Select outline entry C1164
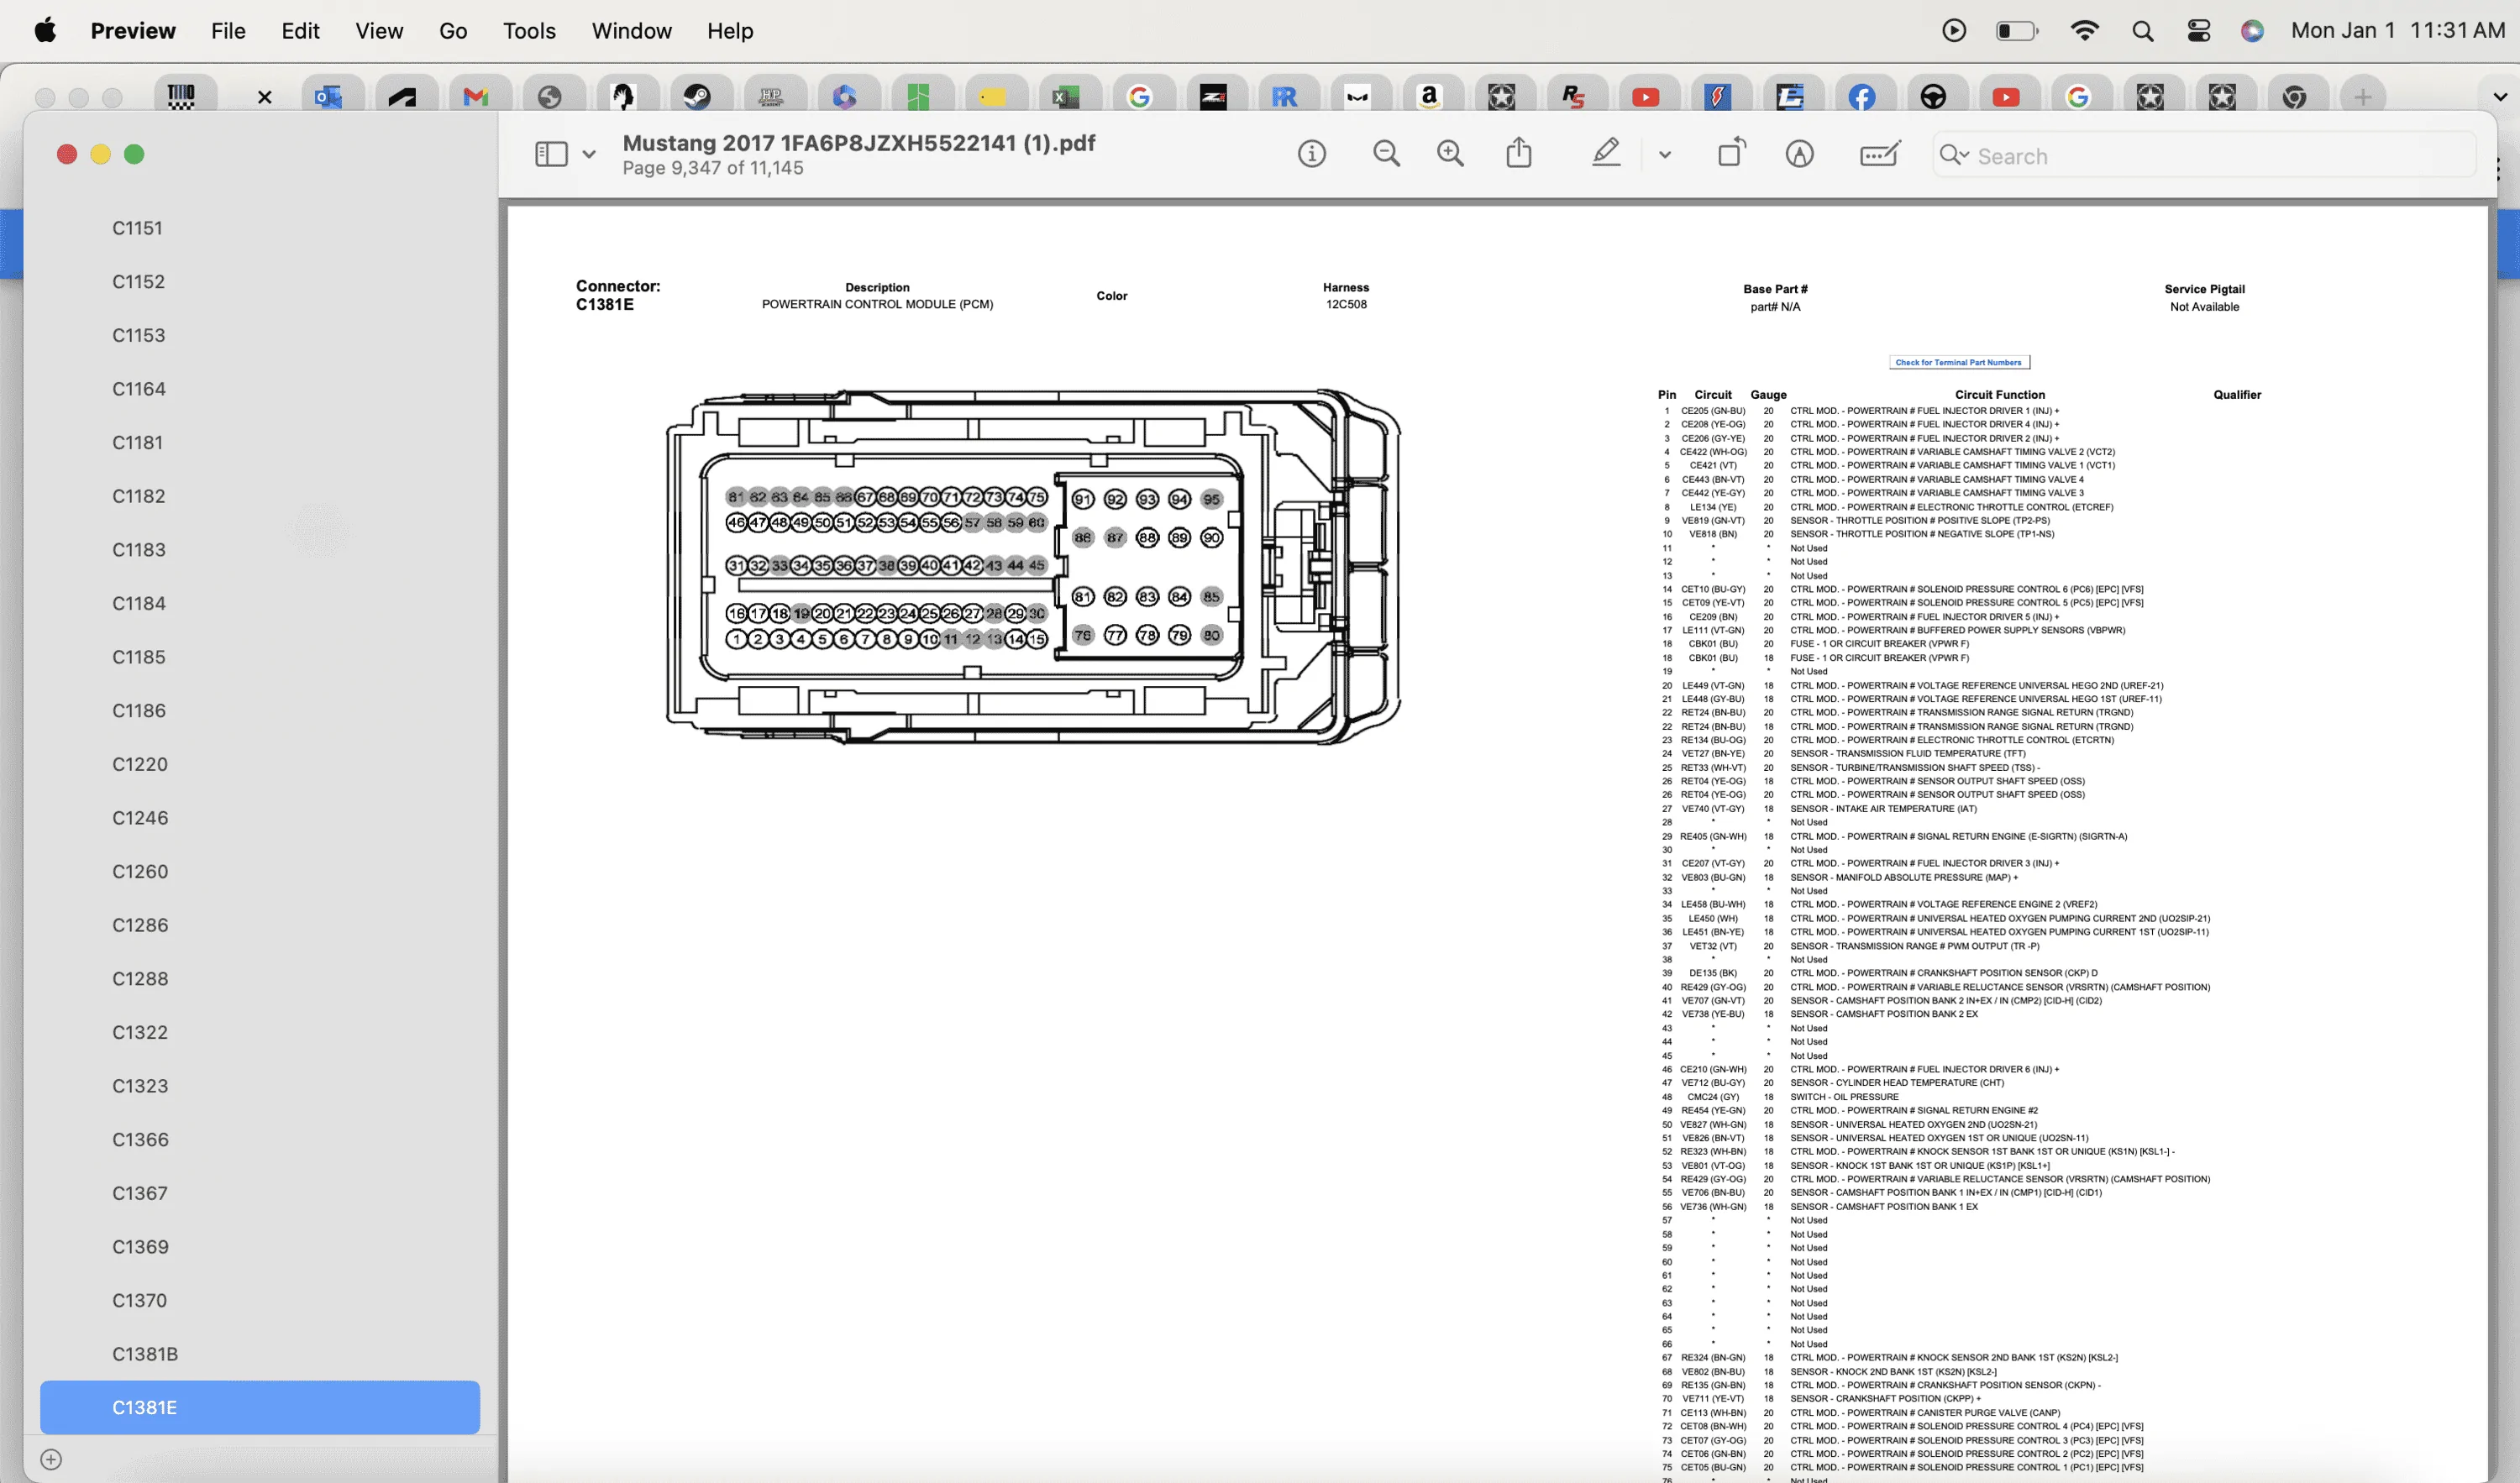The height and width of the screenshot is (1483, 2520). pos(138,389)
